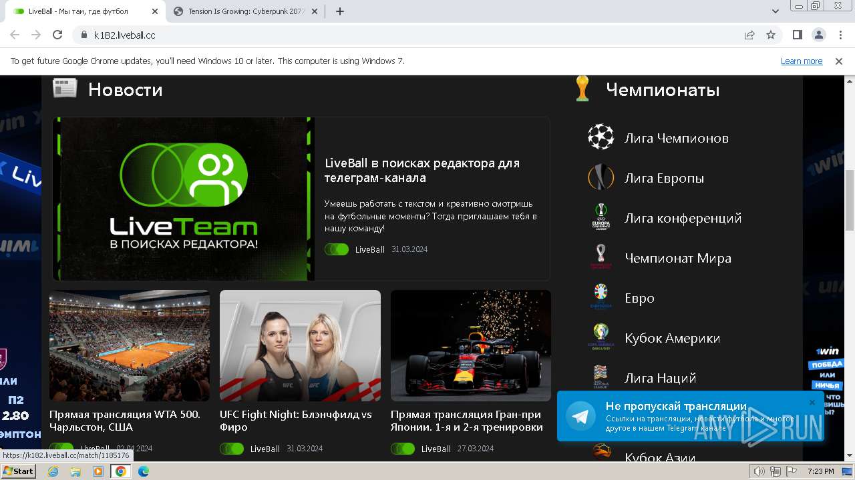Open Евро championship link

(x=639, y=298)
